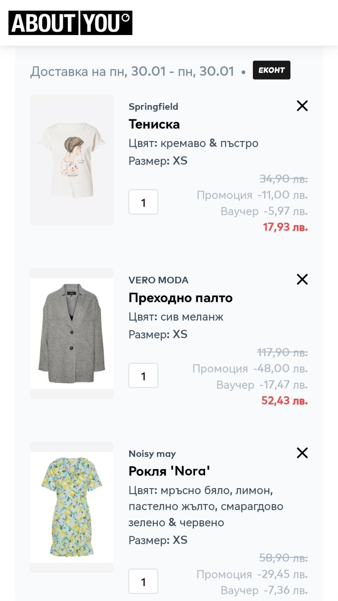Click the VERO MODA brand name
This screenshot has height=601, width=338.
point(158,280)
